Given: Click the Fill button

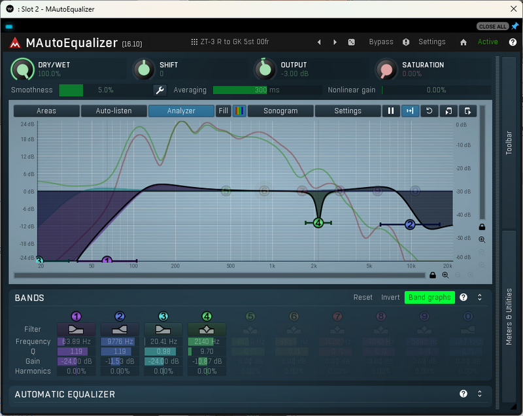Looking at the screenshot, I should pyautogui.click(x=224, y=111).
